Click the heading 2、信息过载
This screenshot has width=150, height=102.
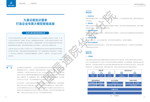(89, 23)
